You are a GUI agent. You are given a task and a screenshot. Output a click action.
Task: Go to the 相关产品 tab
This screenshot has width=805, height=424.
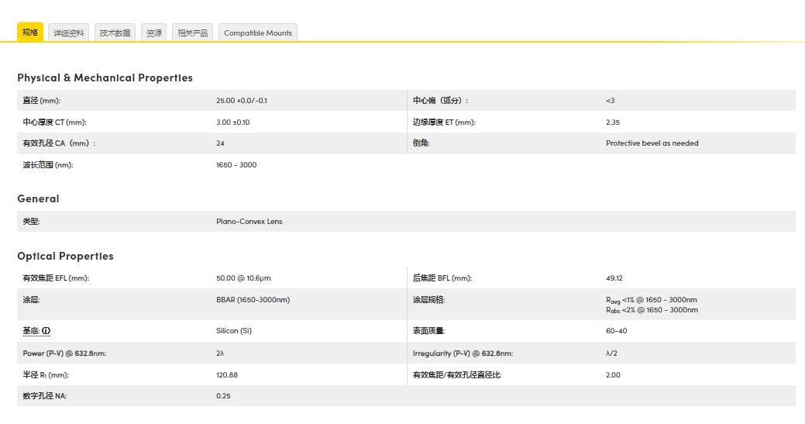(192, 33)
